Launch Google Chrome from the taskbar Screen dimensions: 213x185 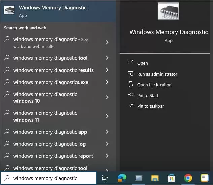(188, 178)
